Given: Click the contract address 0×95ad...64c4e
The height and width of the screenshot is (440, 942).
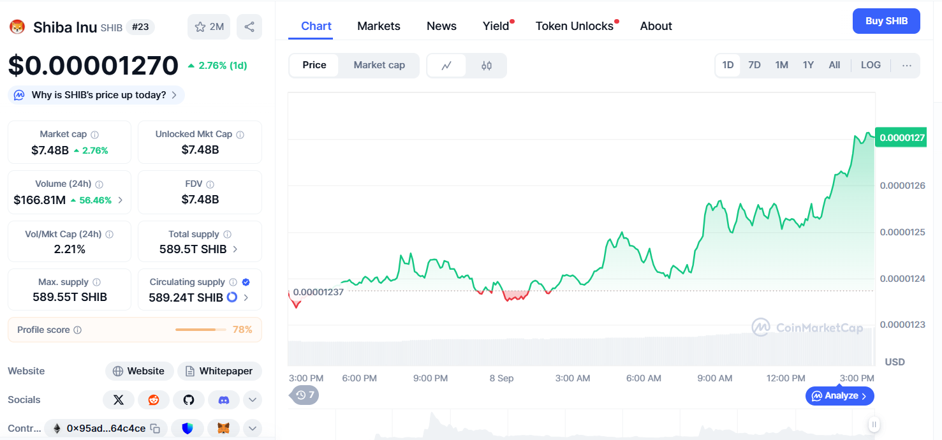Looking at the screenshot, I should click(106, 429).
